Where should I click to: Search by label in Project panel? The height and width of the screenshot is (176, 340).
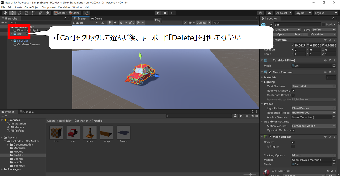click(241, 116)
